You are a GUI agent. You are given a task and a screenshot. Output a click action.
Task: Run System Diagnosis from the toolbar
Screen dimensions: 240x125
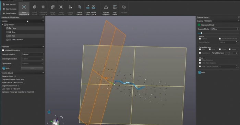point(106,10)
